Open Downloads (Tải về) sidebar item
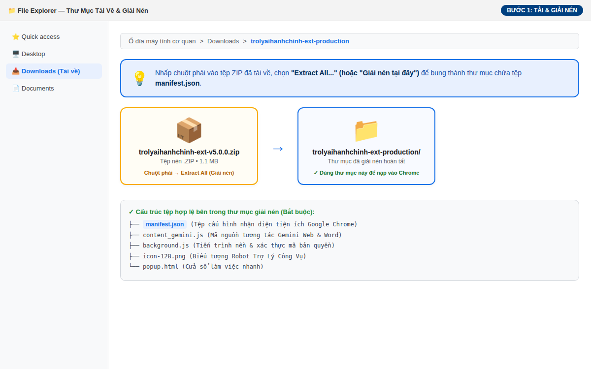The image size is (591, 369). point(54,71)
